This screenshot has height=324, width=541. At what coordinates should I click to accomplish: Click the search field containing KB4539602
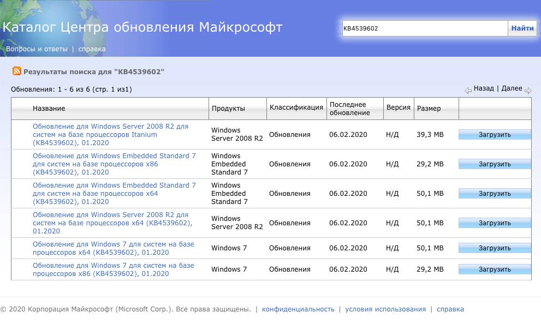click(x=424, y=28)
